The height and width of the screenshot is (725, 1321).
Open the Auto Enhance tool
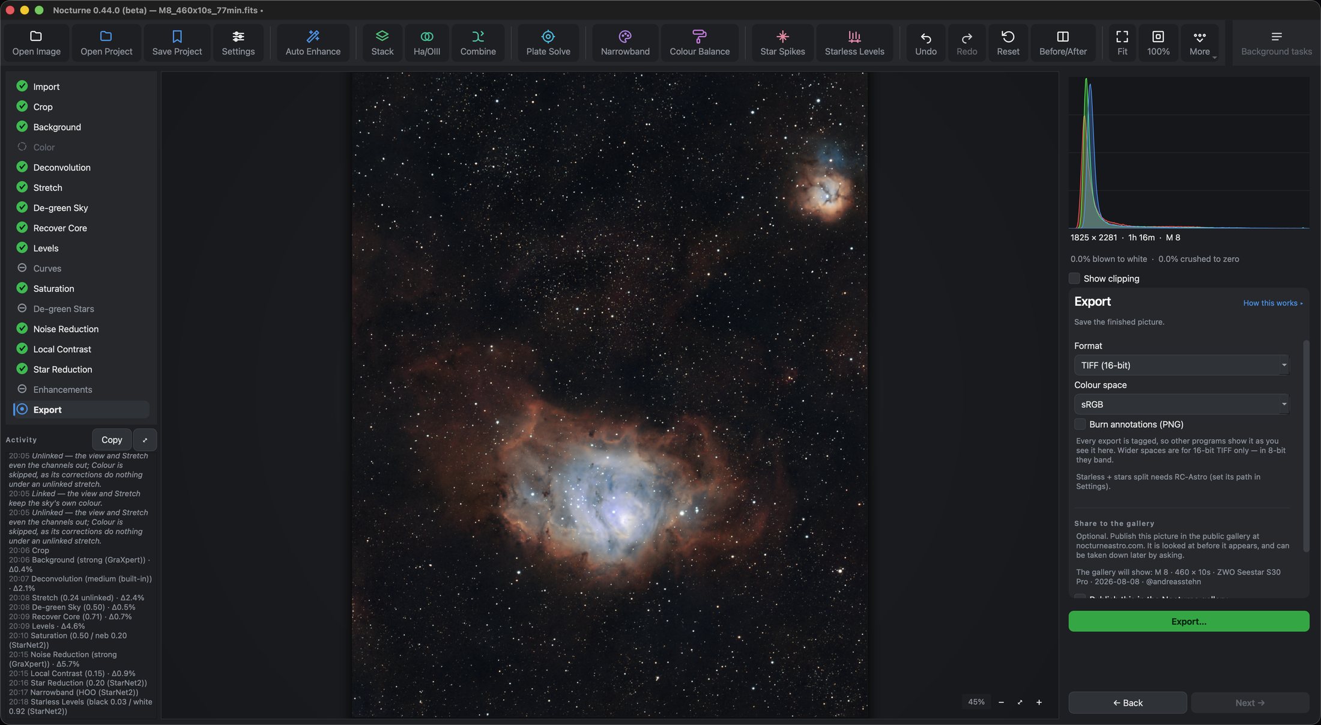[x=313, y=43]
